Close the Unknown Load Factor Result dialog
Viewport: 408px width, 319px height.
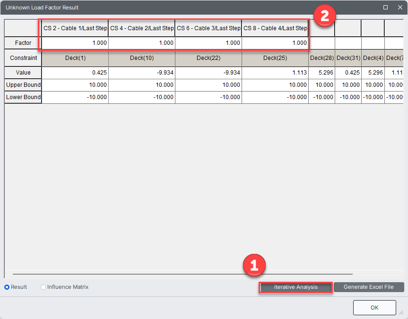click(400, 7)
